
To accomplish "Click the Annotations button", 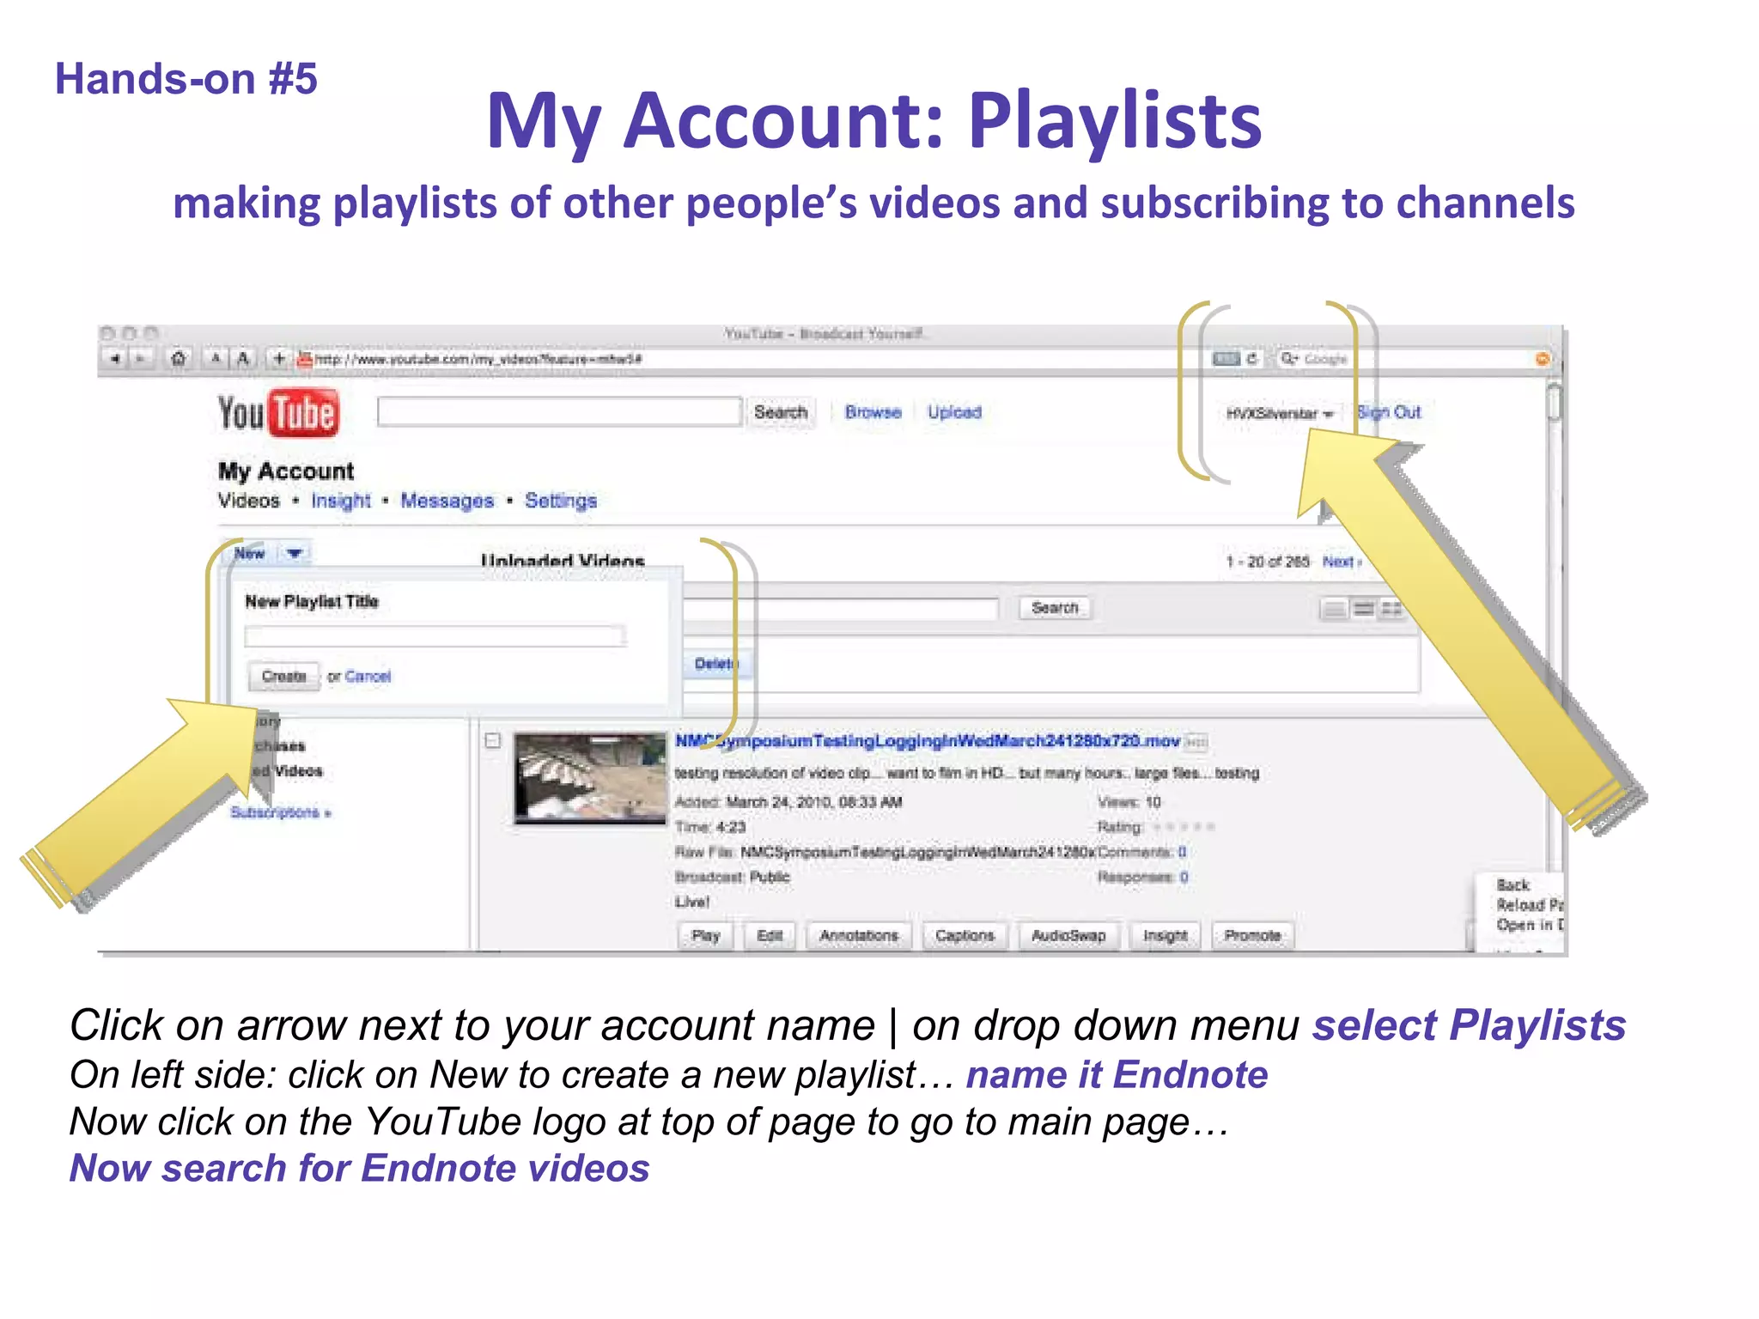I will [859, 936].
